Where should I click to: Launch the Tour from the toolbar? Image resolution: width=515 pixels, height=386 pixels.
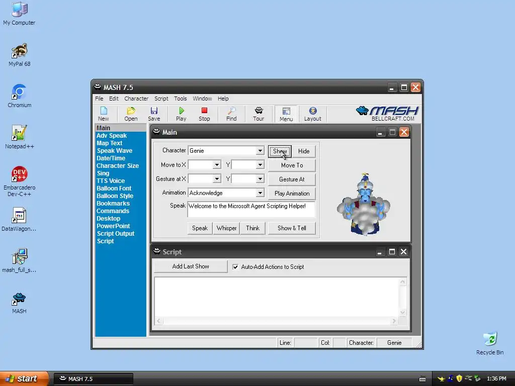pyautogui.click(x=259, y=114)
